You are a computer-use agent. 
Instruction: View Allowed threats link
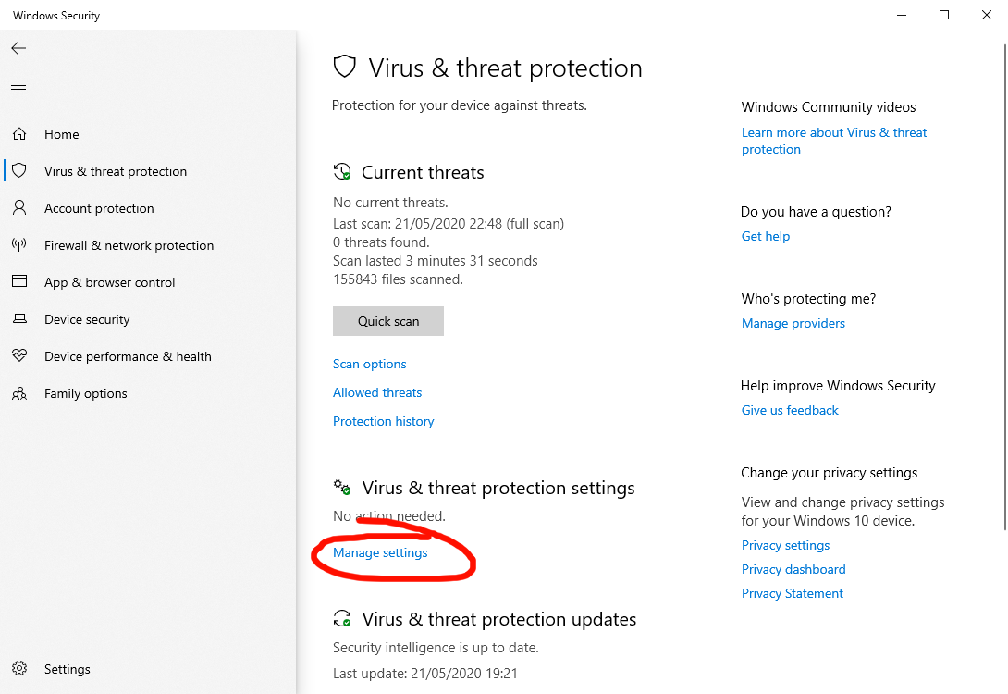tap(377, 392)
